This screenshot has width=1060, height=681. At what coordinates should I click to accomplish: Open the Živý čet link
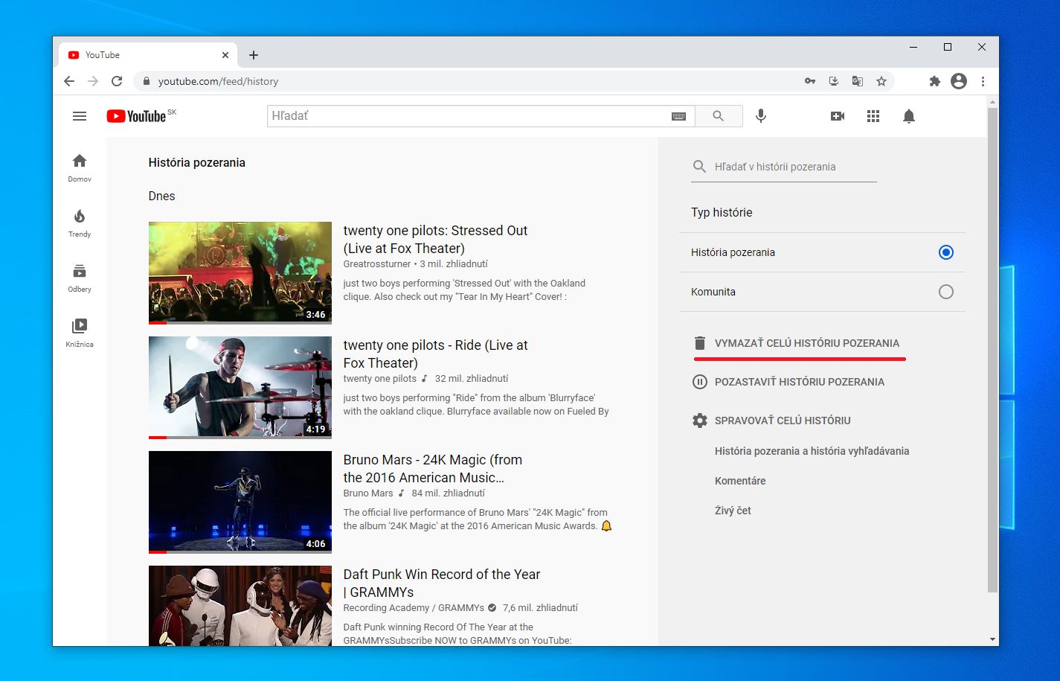coord(733,511)
